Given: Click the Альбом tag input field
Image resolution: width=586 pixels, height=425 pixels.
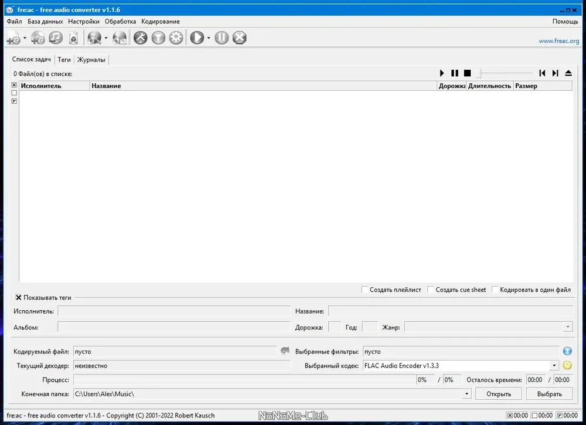Looking at the screenshot, I should click(174, 327).
